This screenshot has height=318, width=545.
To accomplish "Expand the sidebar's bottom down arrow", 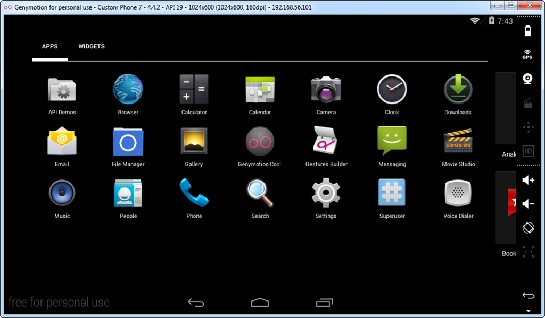I will pyautogui.click(x=529, y=311).
